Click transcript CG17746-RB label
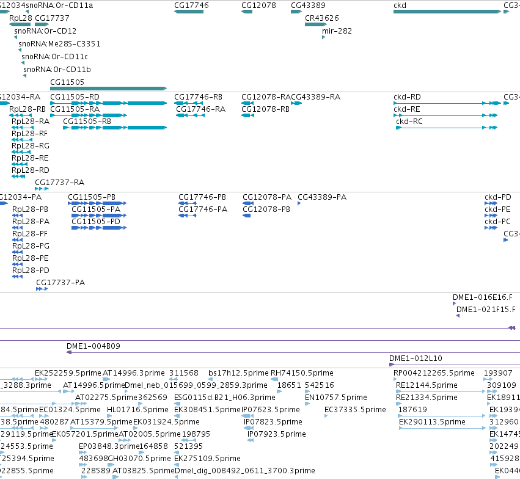This screenshot has height=480, width=520. pyautogui.click(x=199, y=97)
